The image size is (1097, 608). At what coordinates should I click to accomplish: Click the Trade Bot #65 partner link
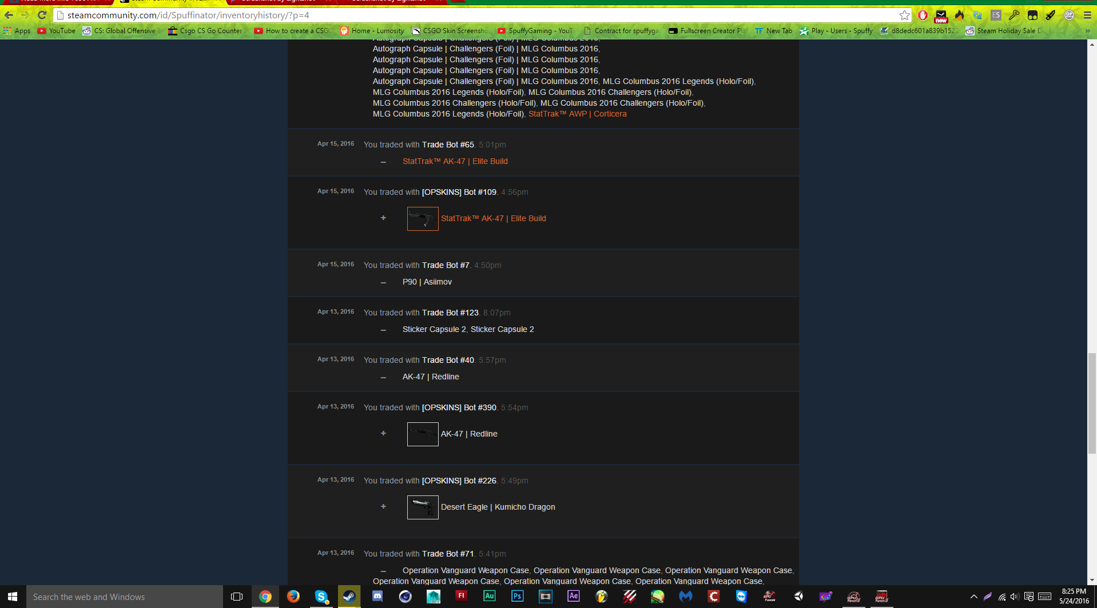(448, 145)
